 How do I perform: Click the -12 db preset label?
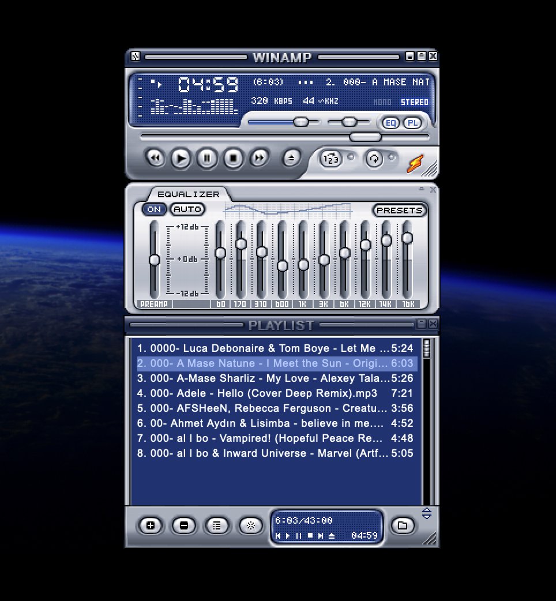pyautogui.click(x=187, y=294)
